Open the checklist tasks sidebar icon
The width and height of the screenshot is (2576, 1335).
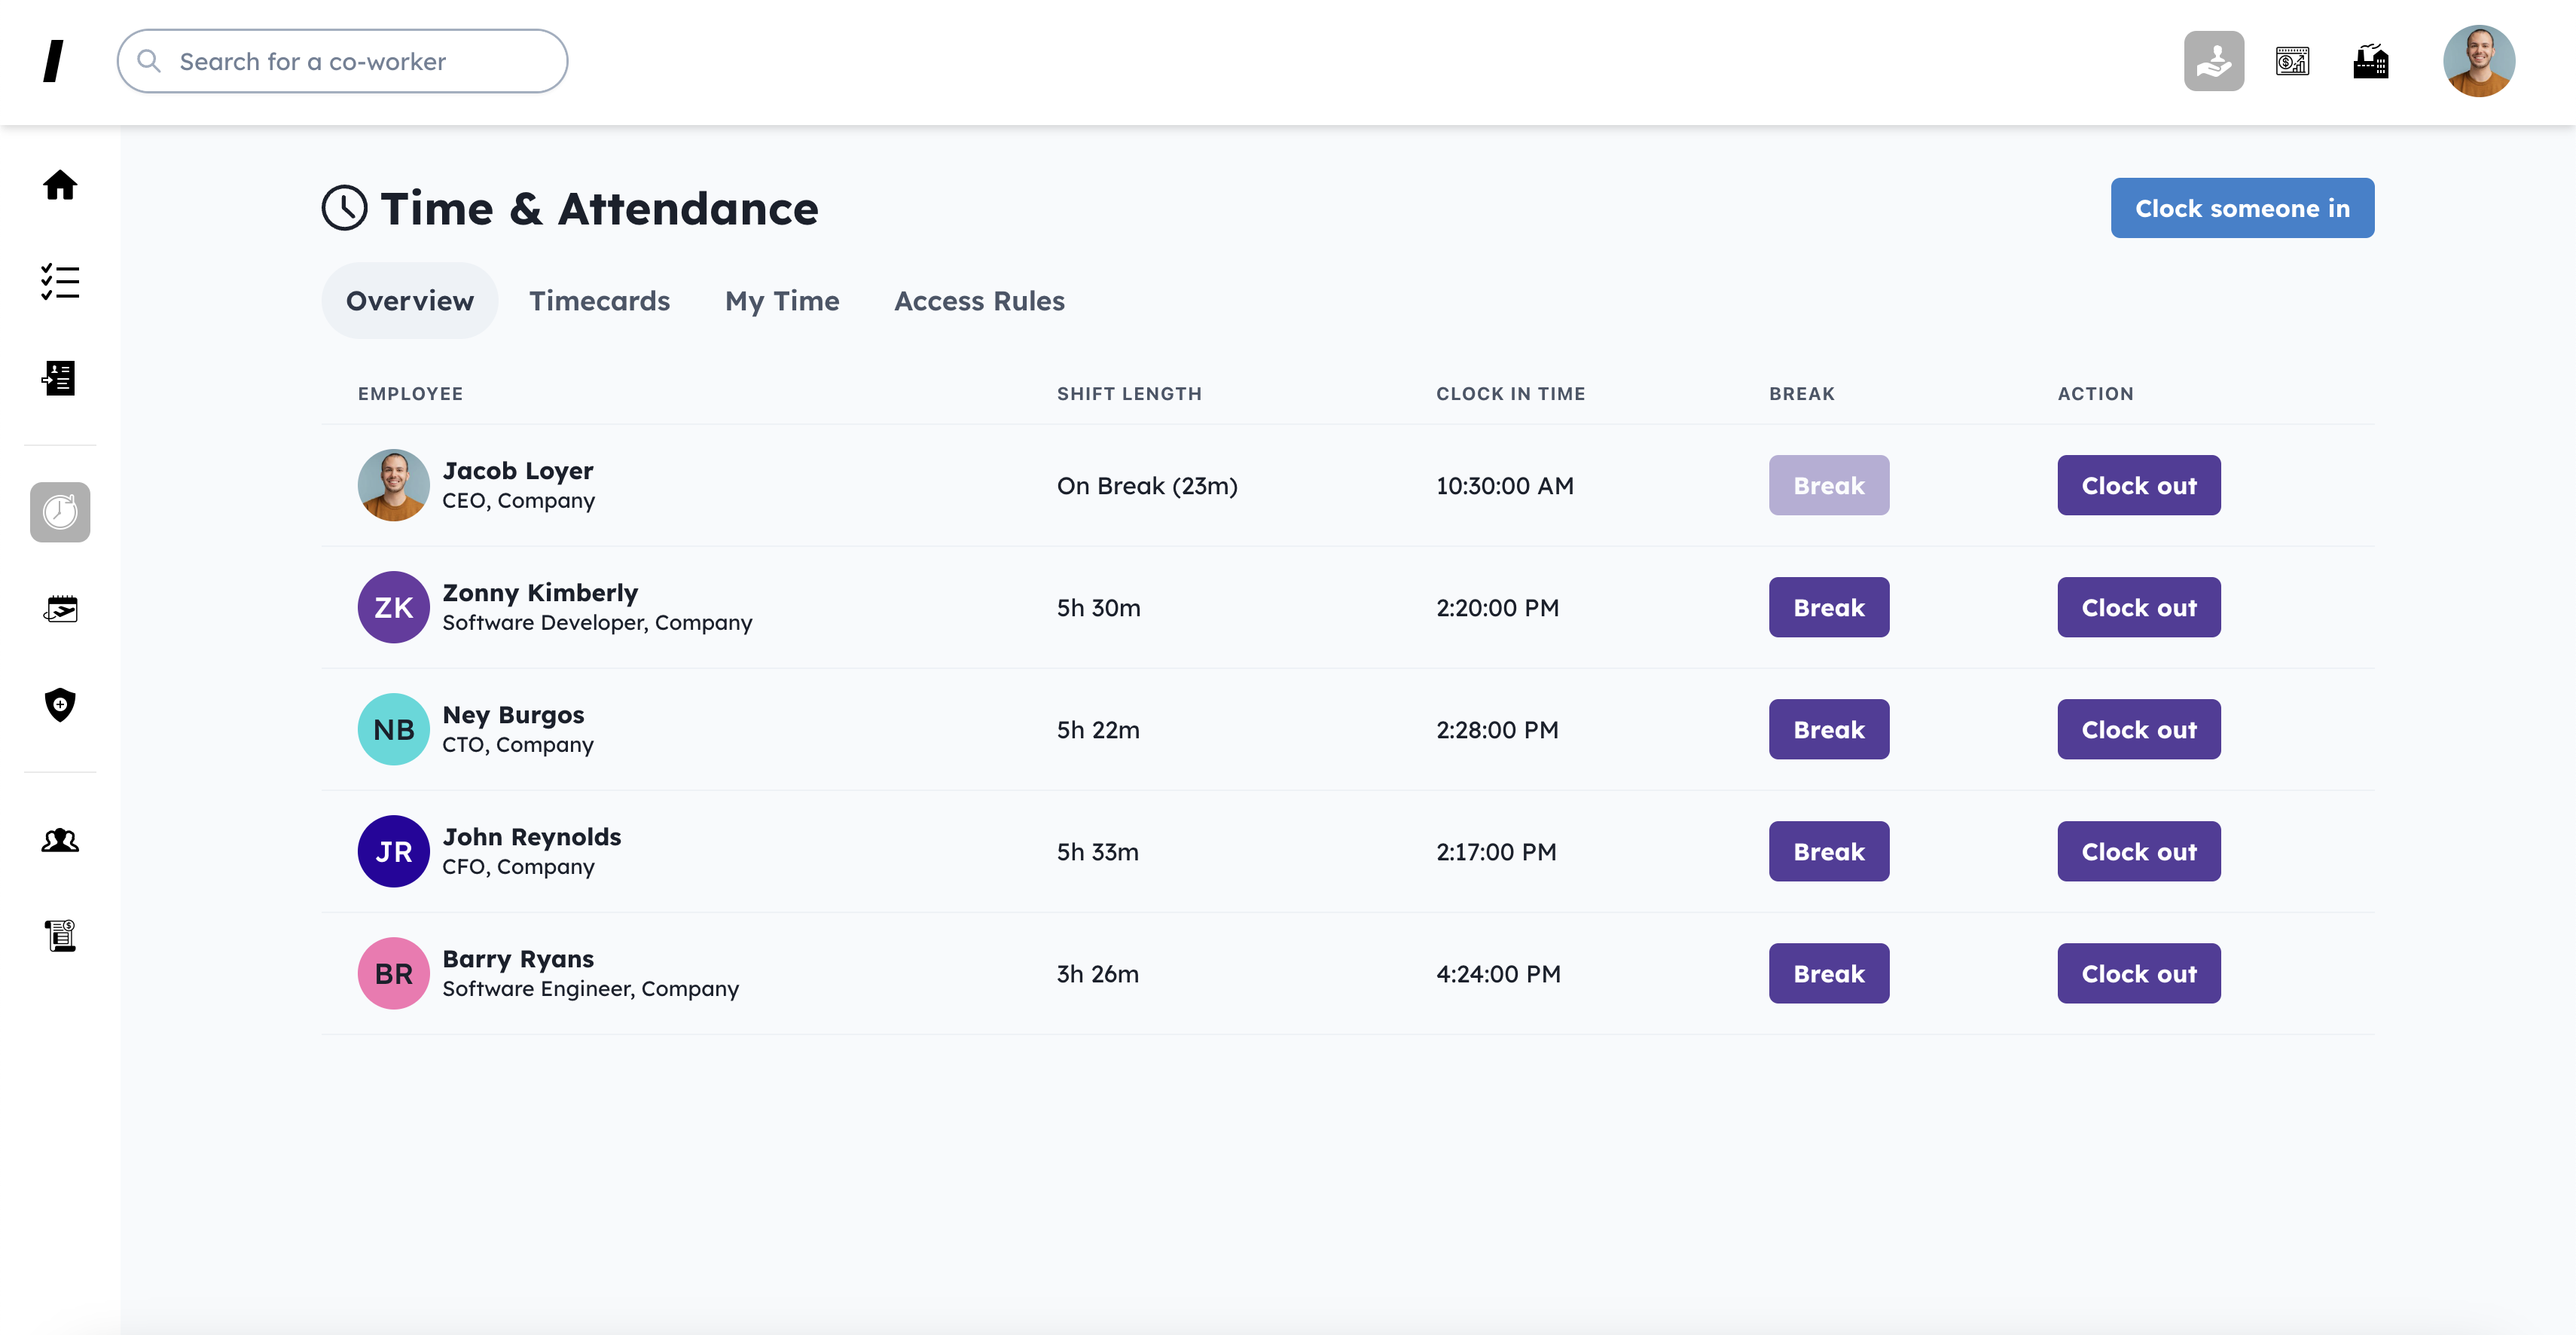60,282
